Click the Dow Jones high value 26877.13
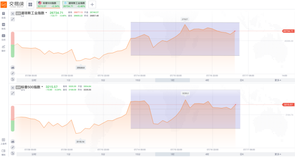Image resolution: width=295 pixels, height=157 pixels. [x=78, y=12]
